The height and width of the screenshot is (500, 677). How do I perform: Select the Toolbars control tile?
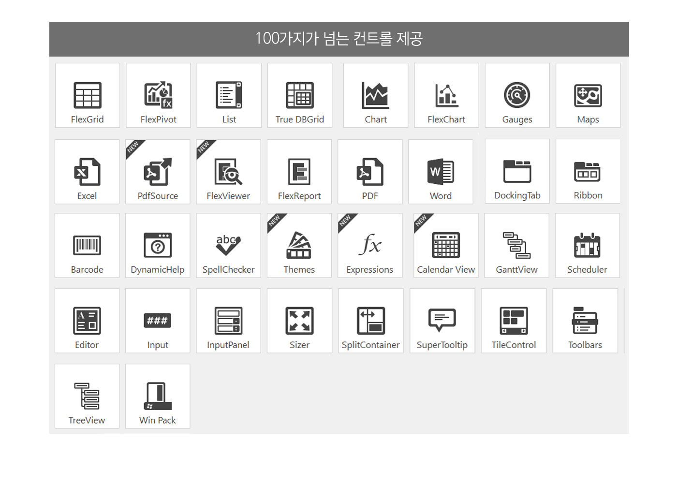[585, 321]
